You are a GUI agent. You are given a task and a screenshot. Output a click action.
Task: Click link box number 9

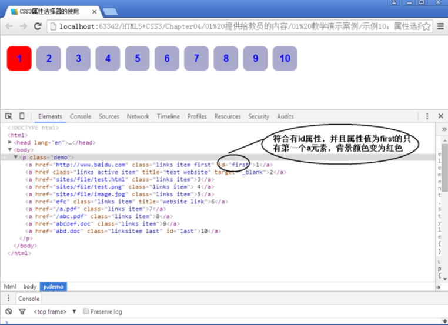tap(255, 58)
